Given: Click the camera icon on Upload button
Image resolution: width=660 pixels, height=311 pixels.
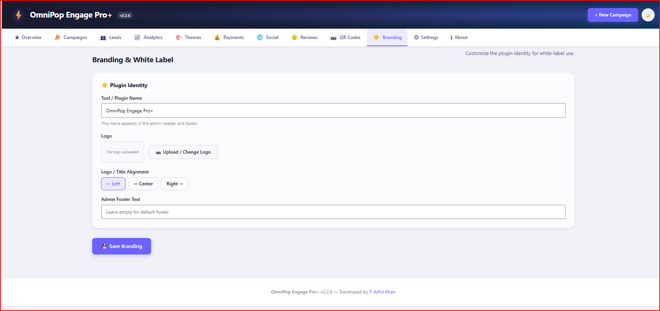Looking at the screenshot, I should pos(158,152).
